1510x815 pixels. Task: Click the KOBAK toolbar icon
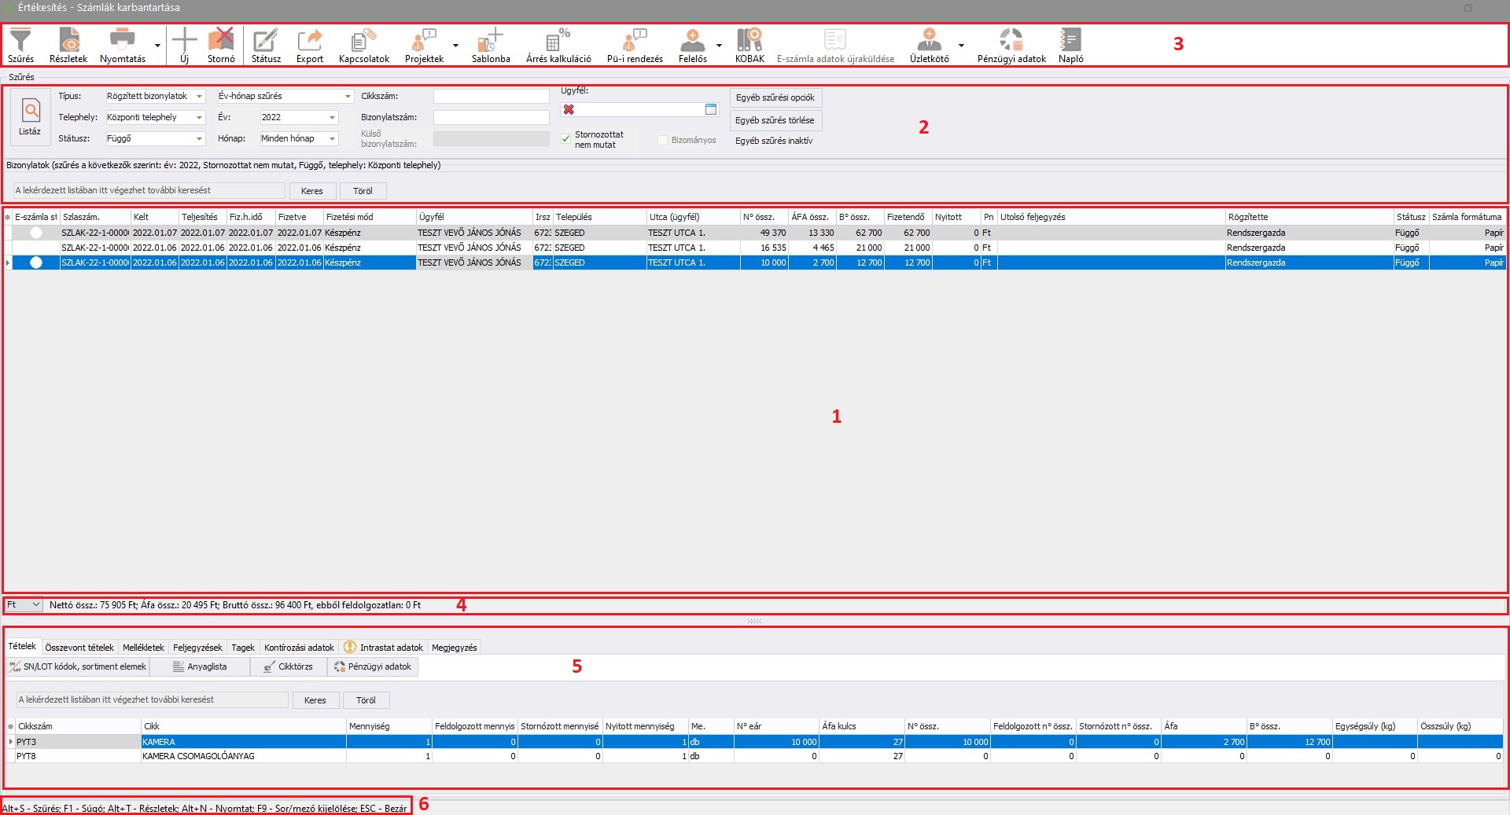tap(749, 40)
